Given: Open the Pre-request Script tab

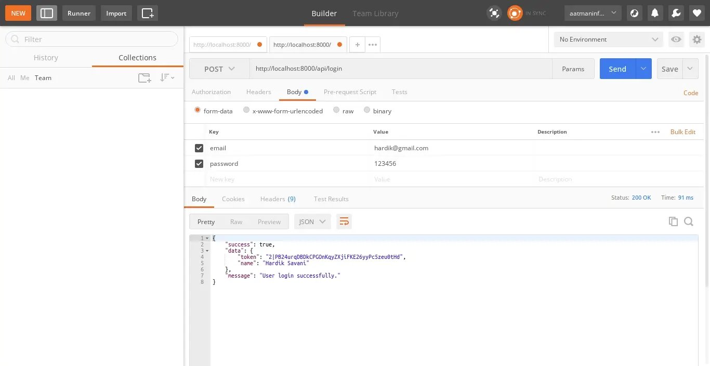Looking at the screenshot, I should click(350, 92).
